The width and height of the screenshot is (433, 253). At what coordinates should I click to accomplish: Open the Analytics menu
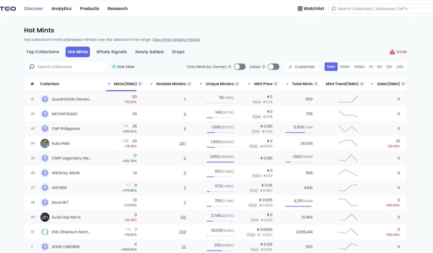61,9
